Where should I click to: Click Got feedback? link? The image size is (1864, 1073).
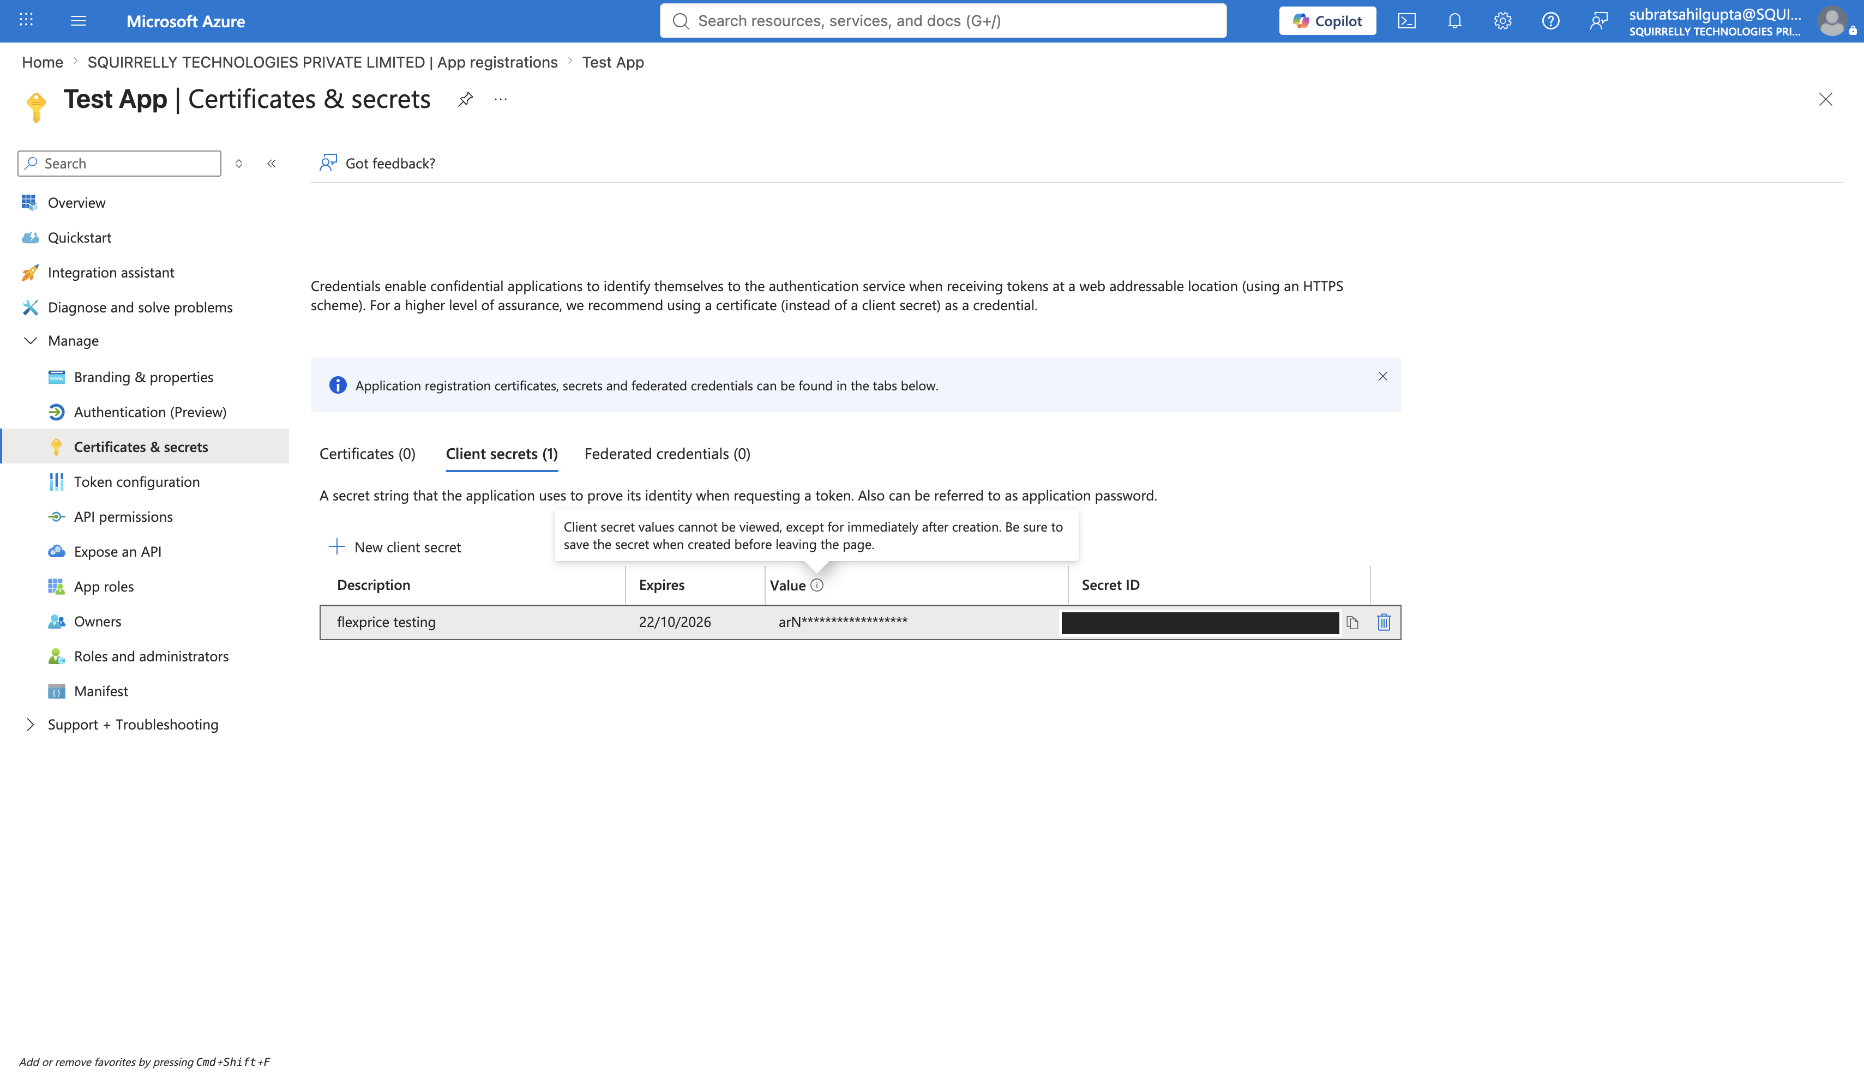pos(390,163)
